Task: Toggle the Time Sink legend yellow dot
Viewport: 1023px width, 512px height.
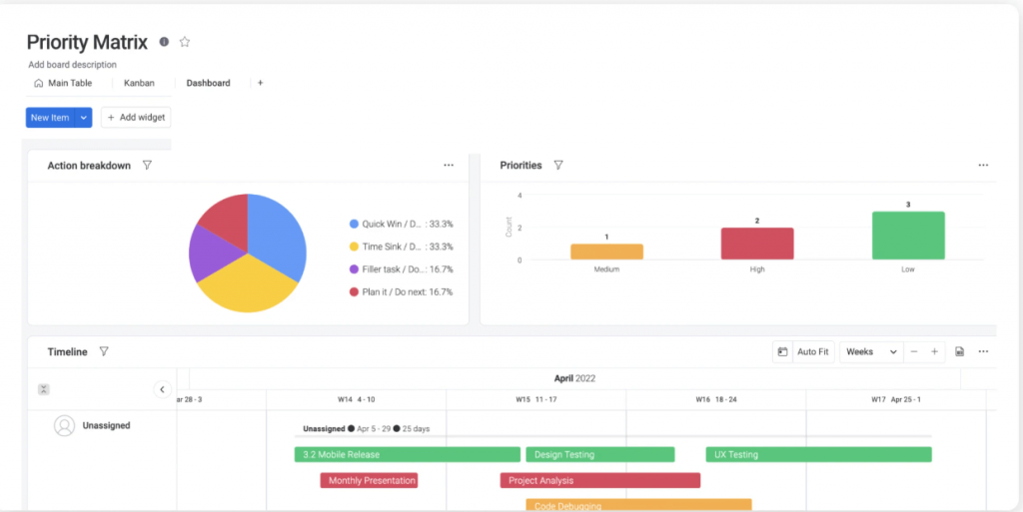Action: click(x=355, y=247)
